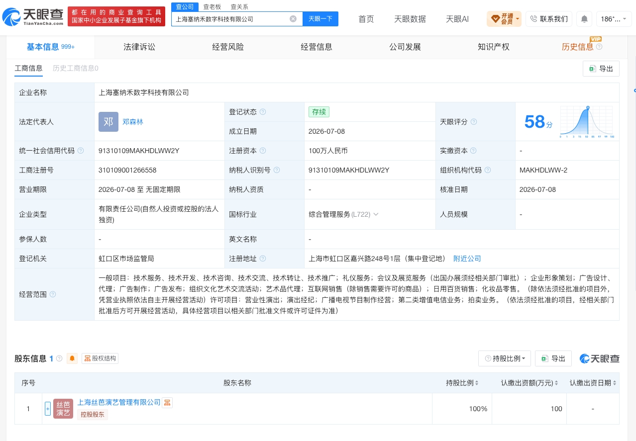This screenshot has height=441, width=636.
Task: Click the help icon beside 经营范围
Action: (53, 294)
